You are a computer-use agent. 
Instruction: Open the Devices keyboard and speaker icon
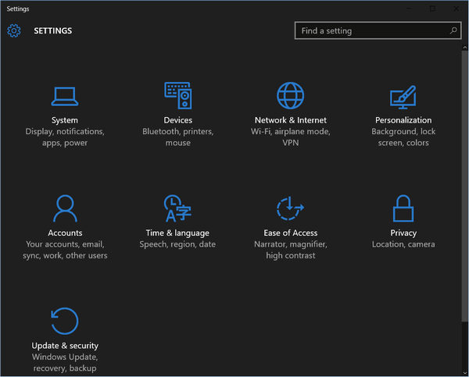click(x=178, y=95)
